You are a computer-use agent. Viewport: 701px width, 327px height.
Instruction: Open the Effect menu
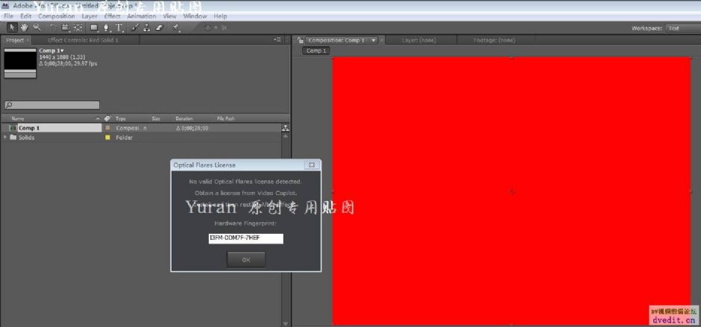tap(112, 16)
